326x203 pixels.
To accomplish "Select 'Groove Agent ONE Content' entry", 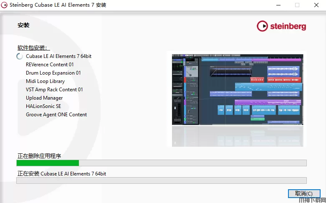I will (56, 114).
